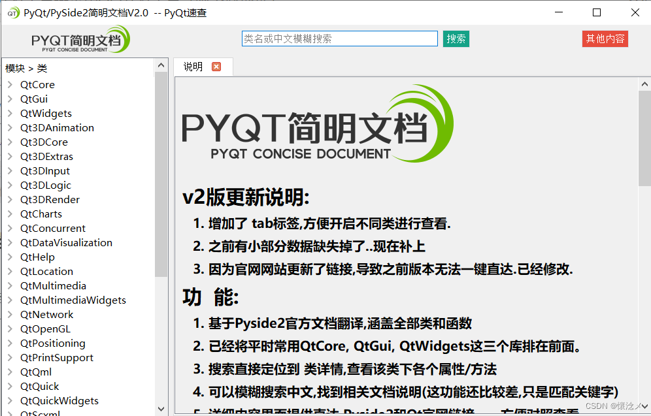Select QtQuickWidgets in the tree
Image resolution: width=651 pixels, height=416 pixels.
[x=59, y=401]
